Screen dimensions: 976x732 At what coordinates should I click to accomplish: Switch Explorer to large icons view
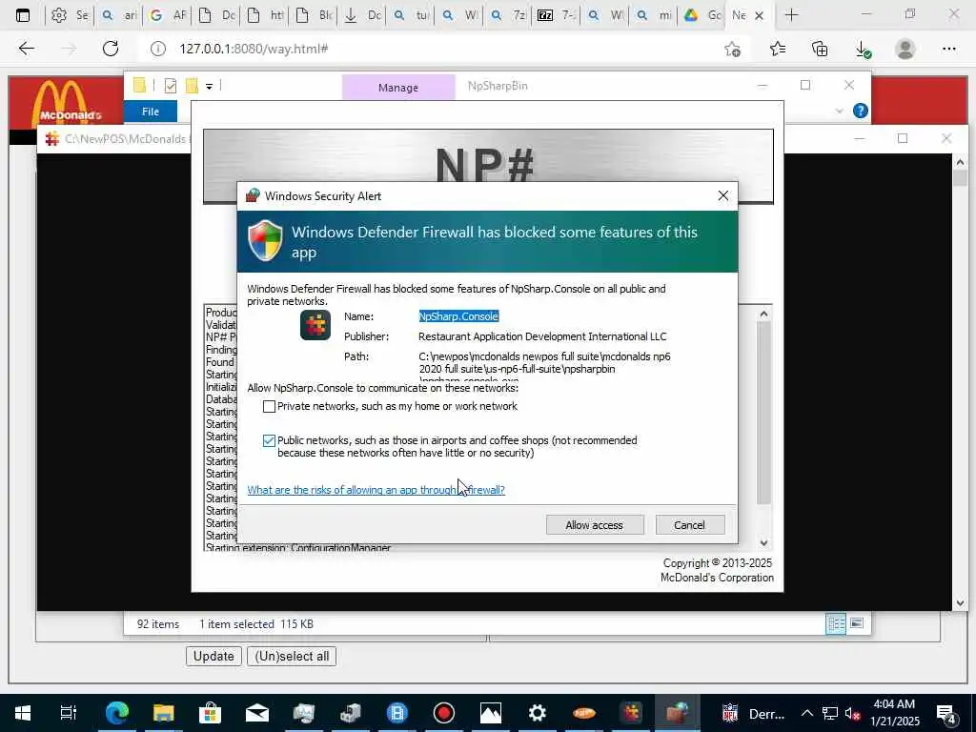(x=857, y=623)
